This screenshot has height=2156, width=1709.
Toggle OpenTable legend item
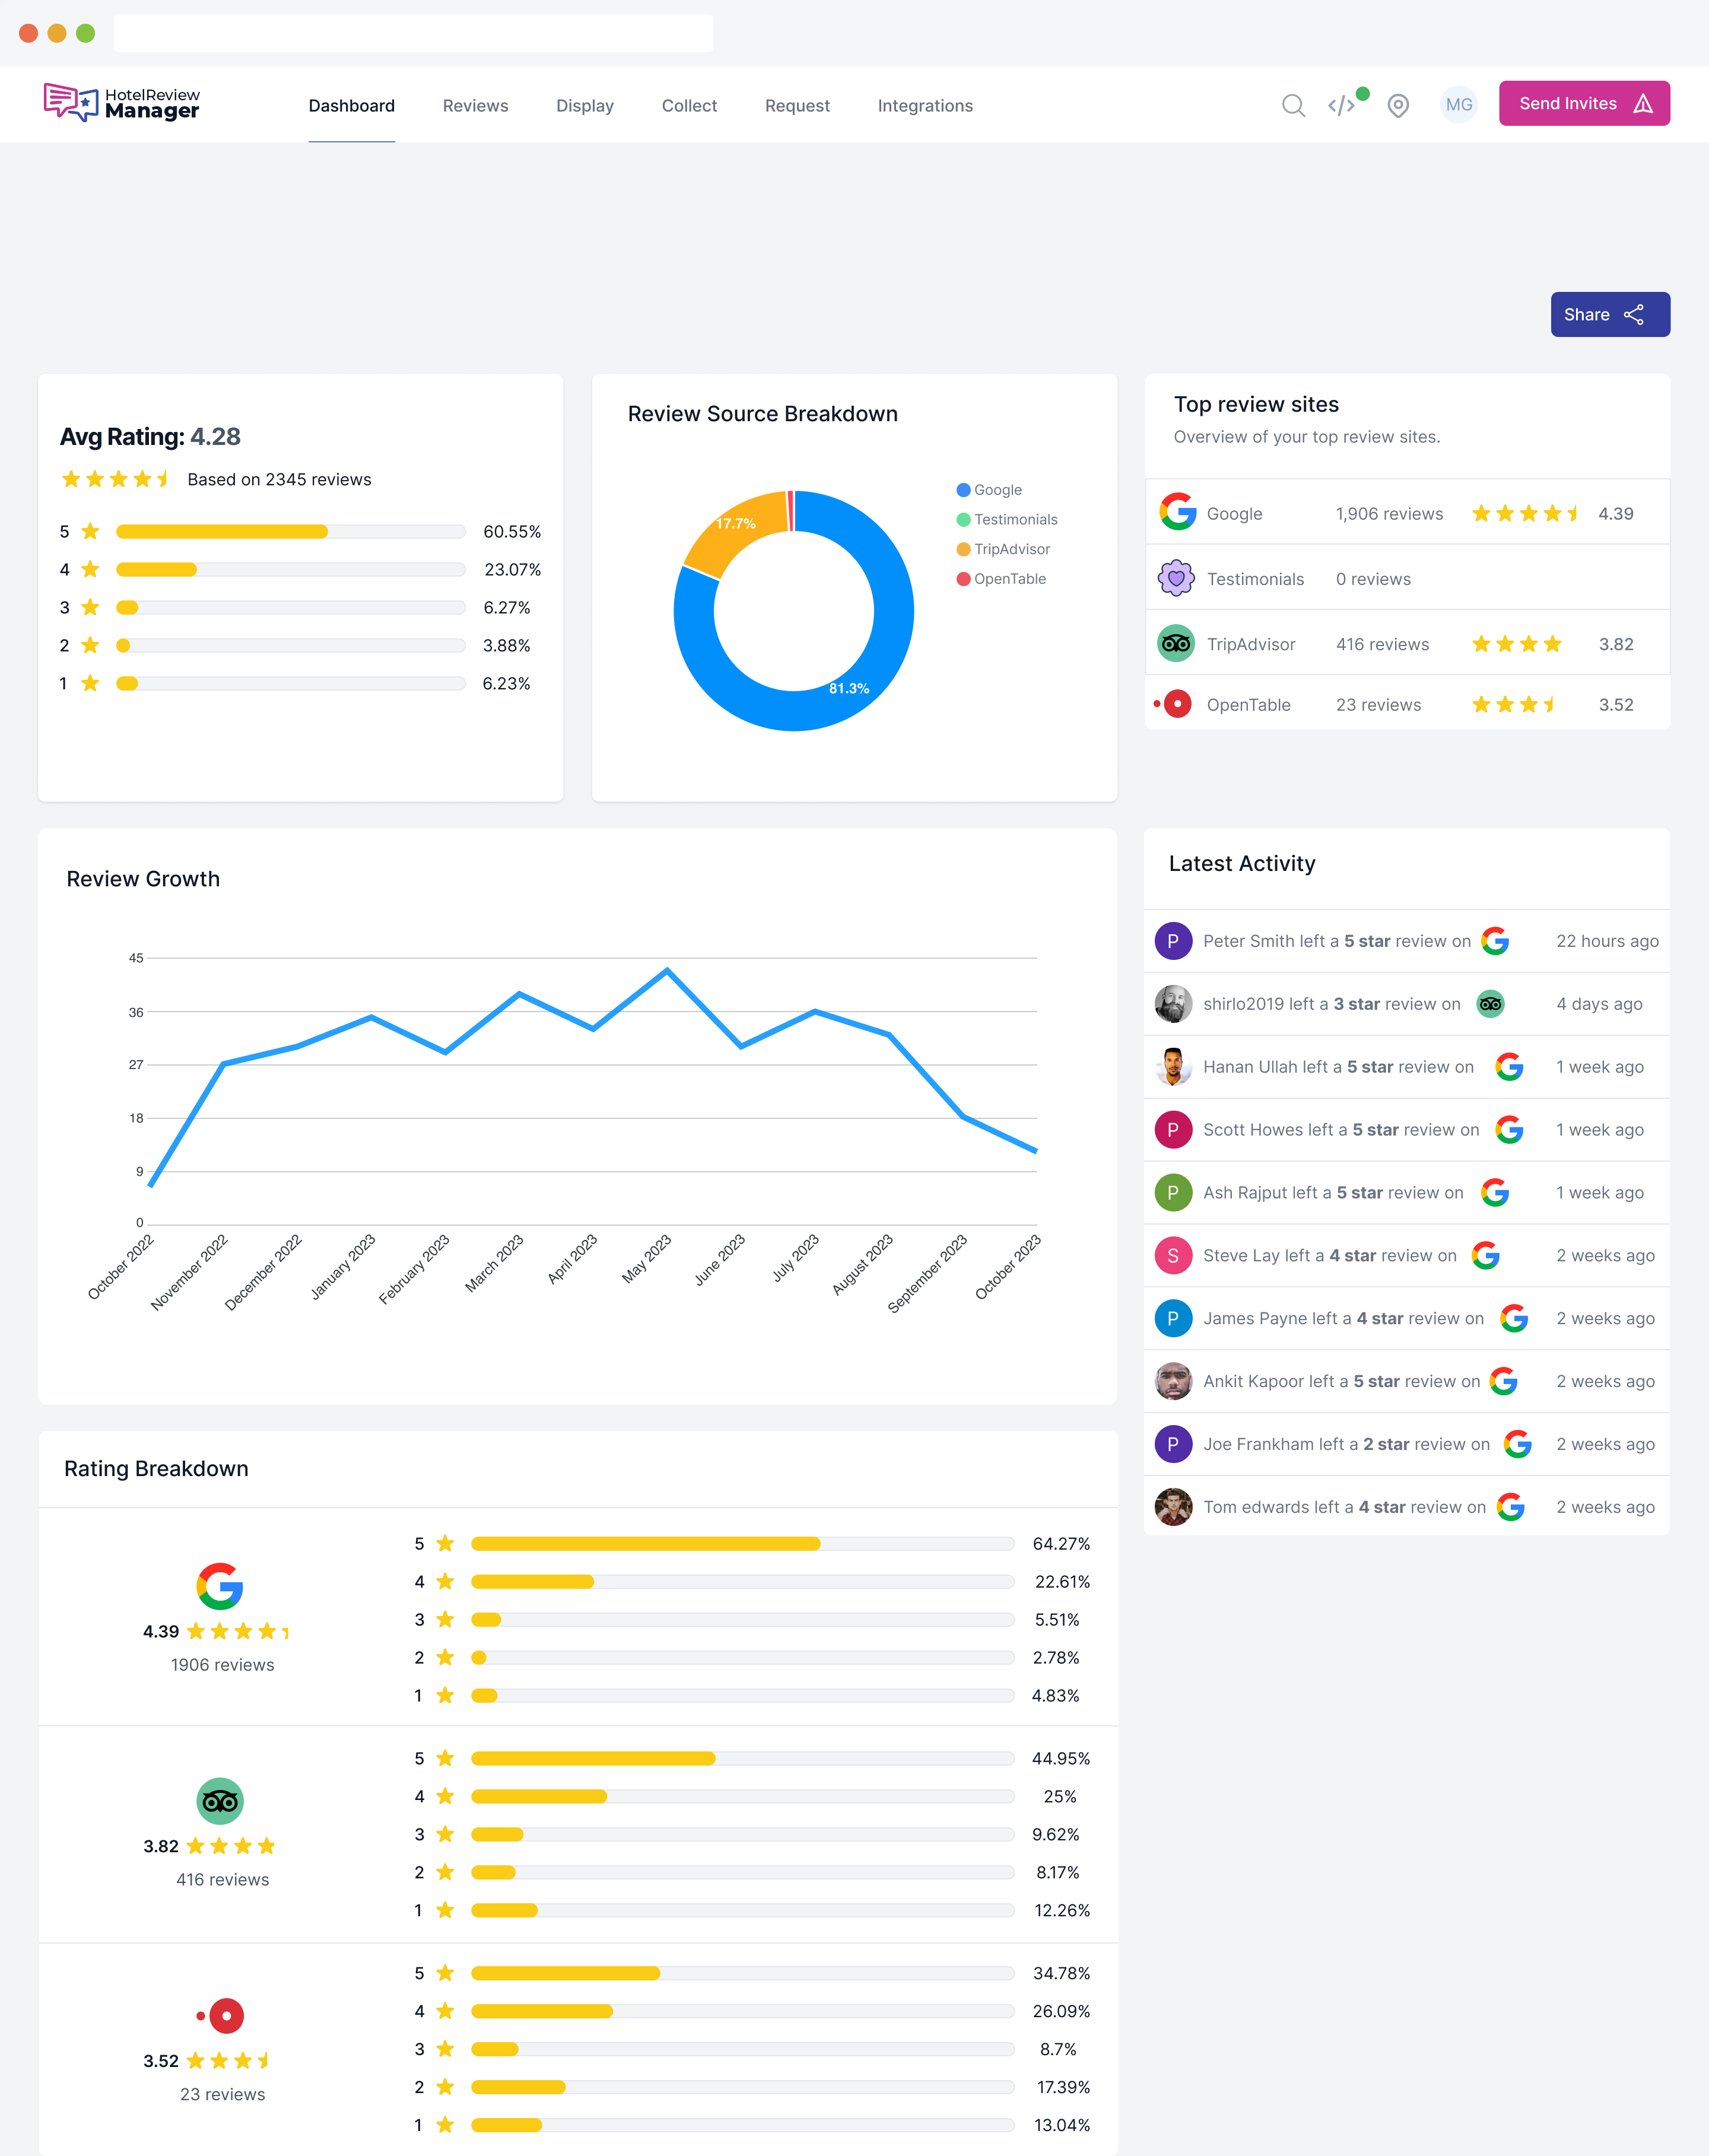click(1001, 579)
